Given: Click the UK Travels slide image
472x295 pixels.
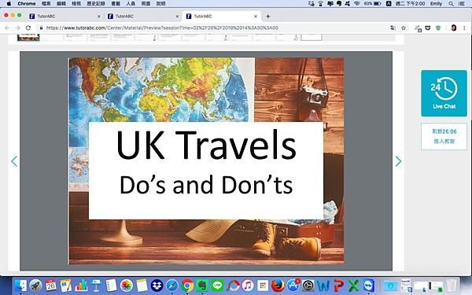Looking at the screenshot, I should pyautogui.click(x=206, y=161).
